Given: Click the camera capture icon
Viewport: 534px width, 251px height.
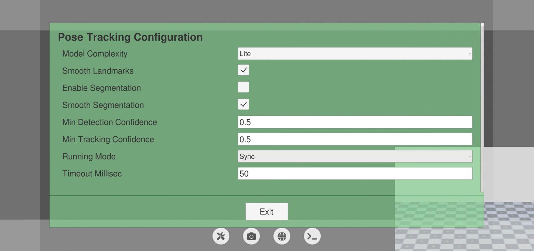Looking at the screenshot, I should (251, 236).
